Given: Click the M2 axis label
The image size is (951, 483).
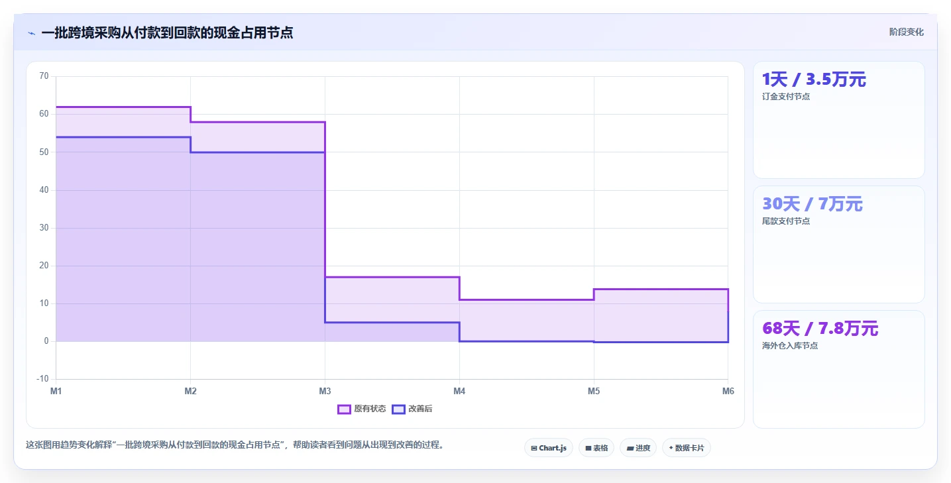Looking at the screenshot, I should coord(191,392).
